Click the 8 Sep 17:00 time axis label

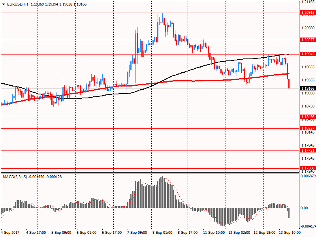point(188,233)
